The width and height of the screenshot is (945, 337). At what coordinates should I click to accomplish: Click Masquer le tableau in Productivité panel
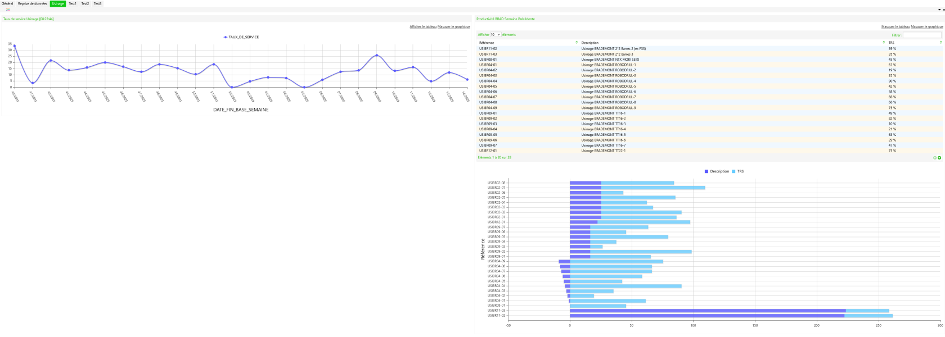coord(895,26)
